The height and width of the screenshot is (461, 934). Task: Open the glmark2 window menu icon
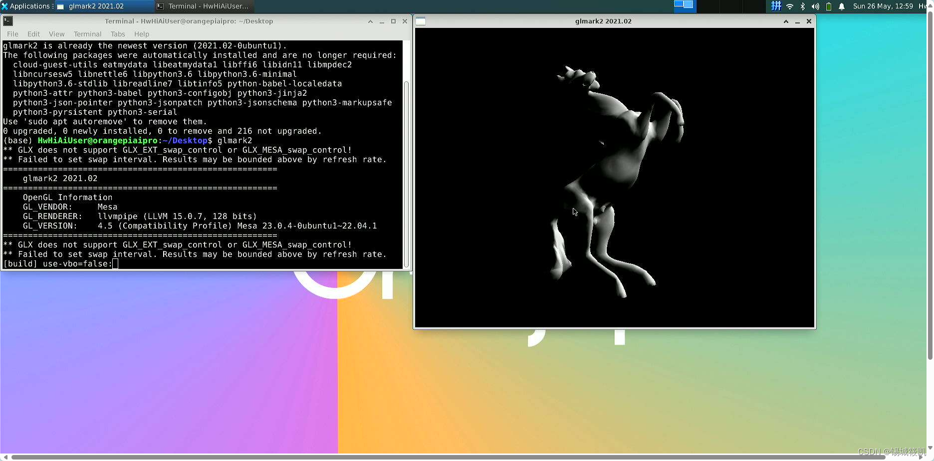coord(421,21)
